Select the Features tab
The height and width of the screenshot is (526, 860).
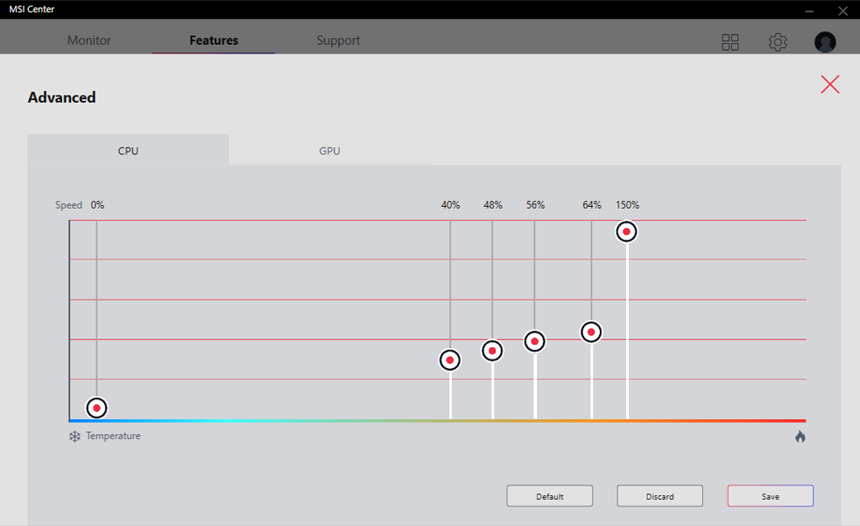coord(214,40)
